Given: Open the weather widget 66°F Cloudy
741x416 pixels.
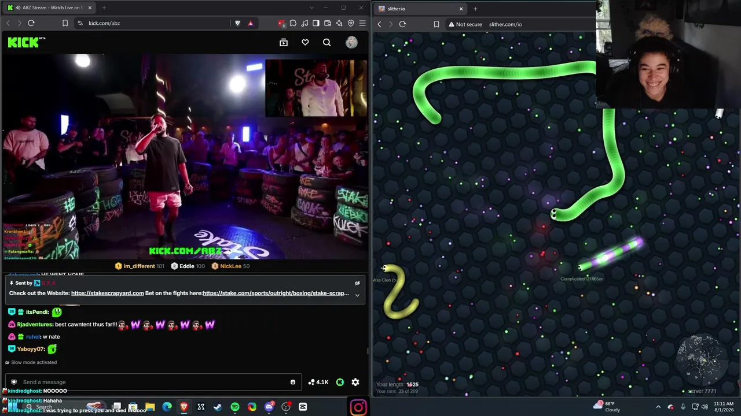Looking at the screenshot, I should 607,407.
